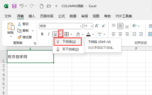152x95 pixels.
Task: Open the font size 11 dropdown
Action: click(x=91, y=26)
